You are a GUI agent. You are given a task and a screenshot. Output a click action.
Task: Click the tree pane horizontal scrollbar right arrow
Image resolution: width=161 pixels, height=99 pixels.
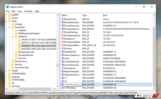click(x=55, y=89)
